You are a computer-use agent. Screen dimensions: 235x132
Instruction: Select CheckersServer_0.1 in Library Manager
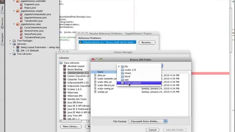78,73
